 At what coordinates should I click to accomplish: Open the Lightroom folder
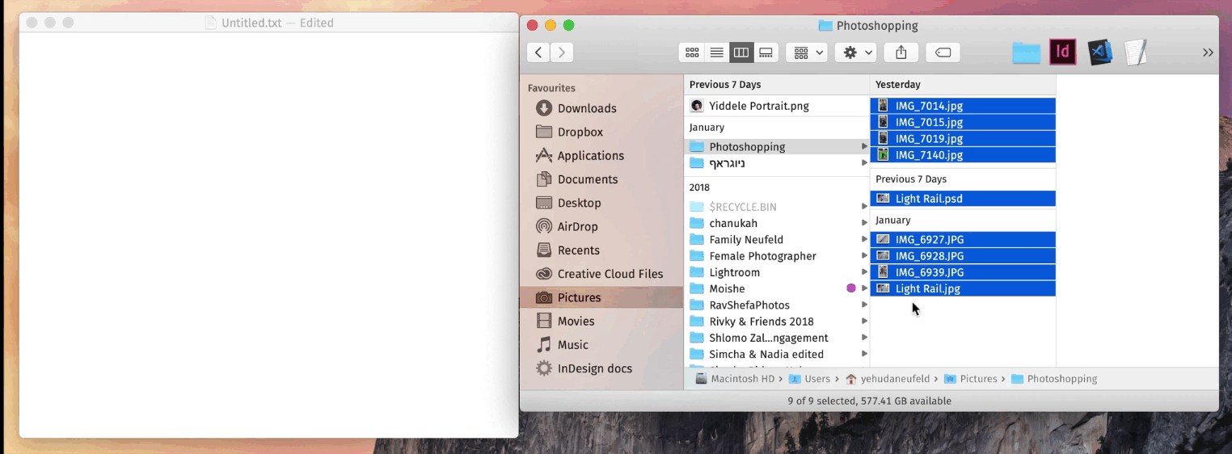[x=734, y=272]
